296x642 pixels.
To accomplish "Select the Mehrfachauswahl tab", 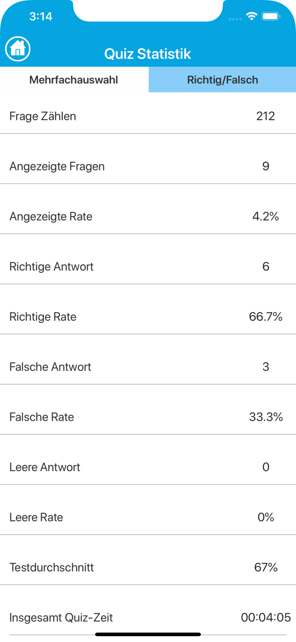I will pyautogui.click(x=74, y=80).
